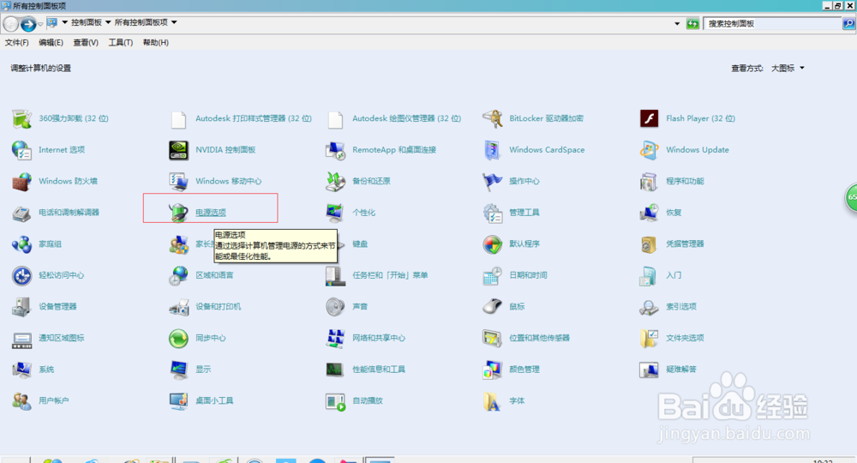Open the 文件夹选项 icon
Screen dimensions: 857x463
[x=649, y=339]
